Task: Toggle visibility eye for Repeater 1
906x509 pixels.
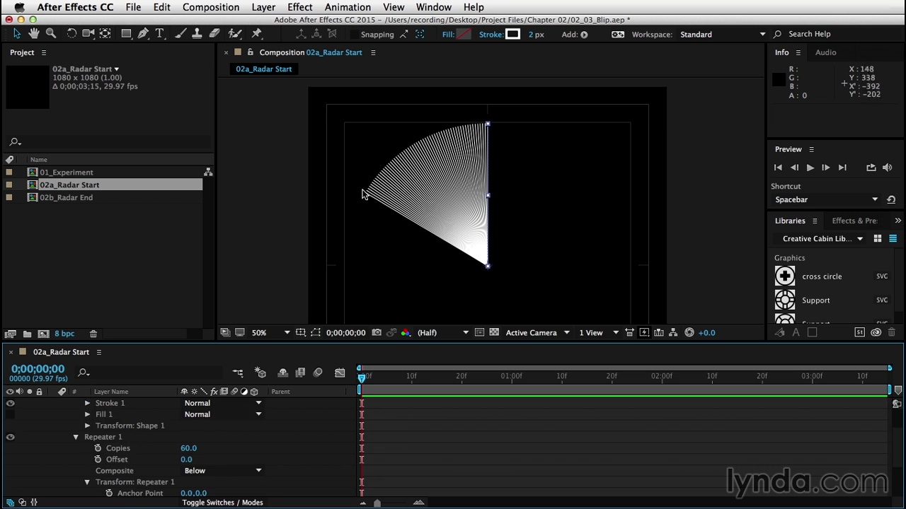Action: coord(10,437)
